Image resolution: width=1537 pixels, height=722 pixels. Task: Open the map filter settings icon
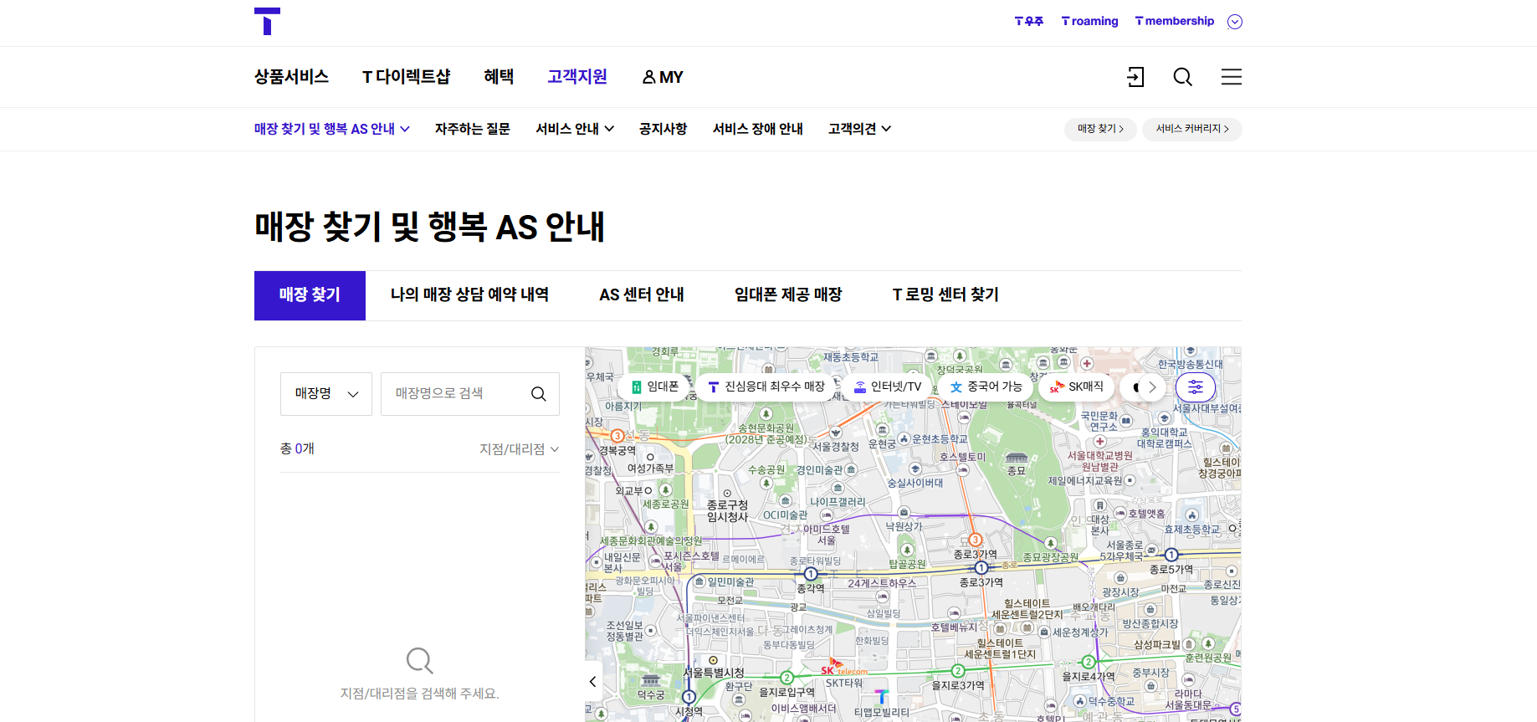[x=1196, y=387]
